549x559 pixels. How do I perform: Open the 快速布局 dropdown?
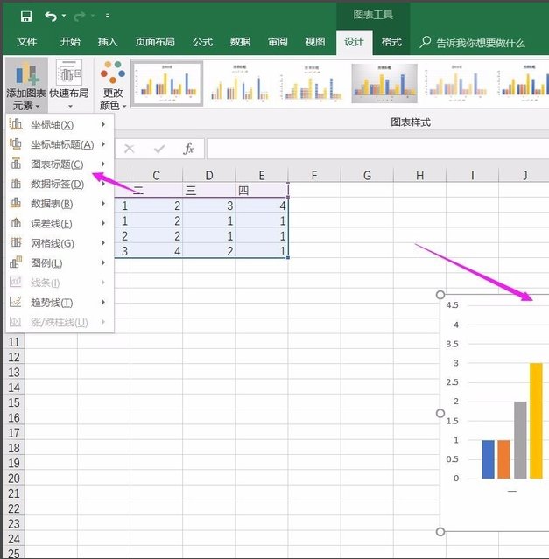pyautogui.click(x=69, y=86)
